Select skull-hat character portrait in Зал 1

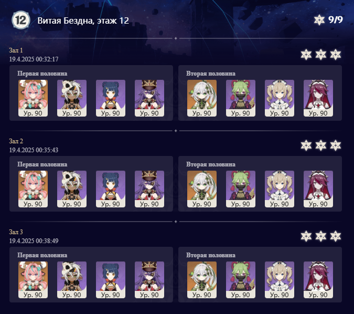[x=72, y=98]
